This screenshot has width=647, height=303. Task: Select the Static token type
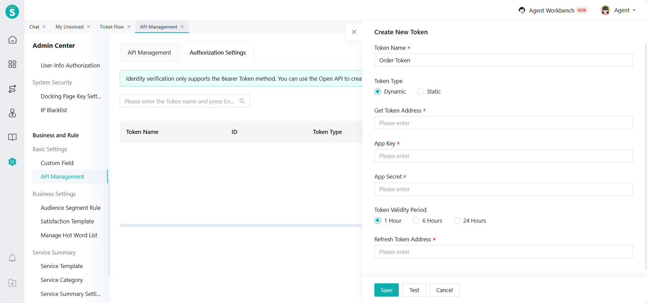[x=420, y=92]
